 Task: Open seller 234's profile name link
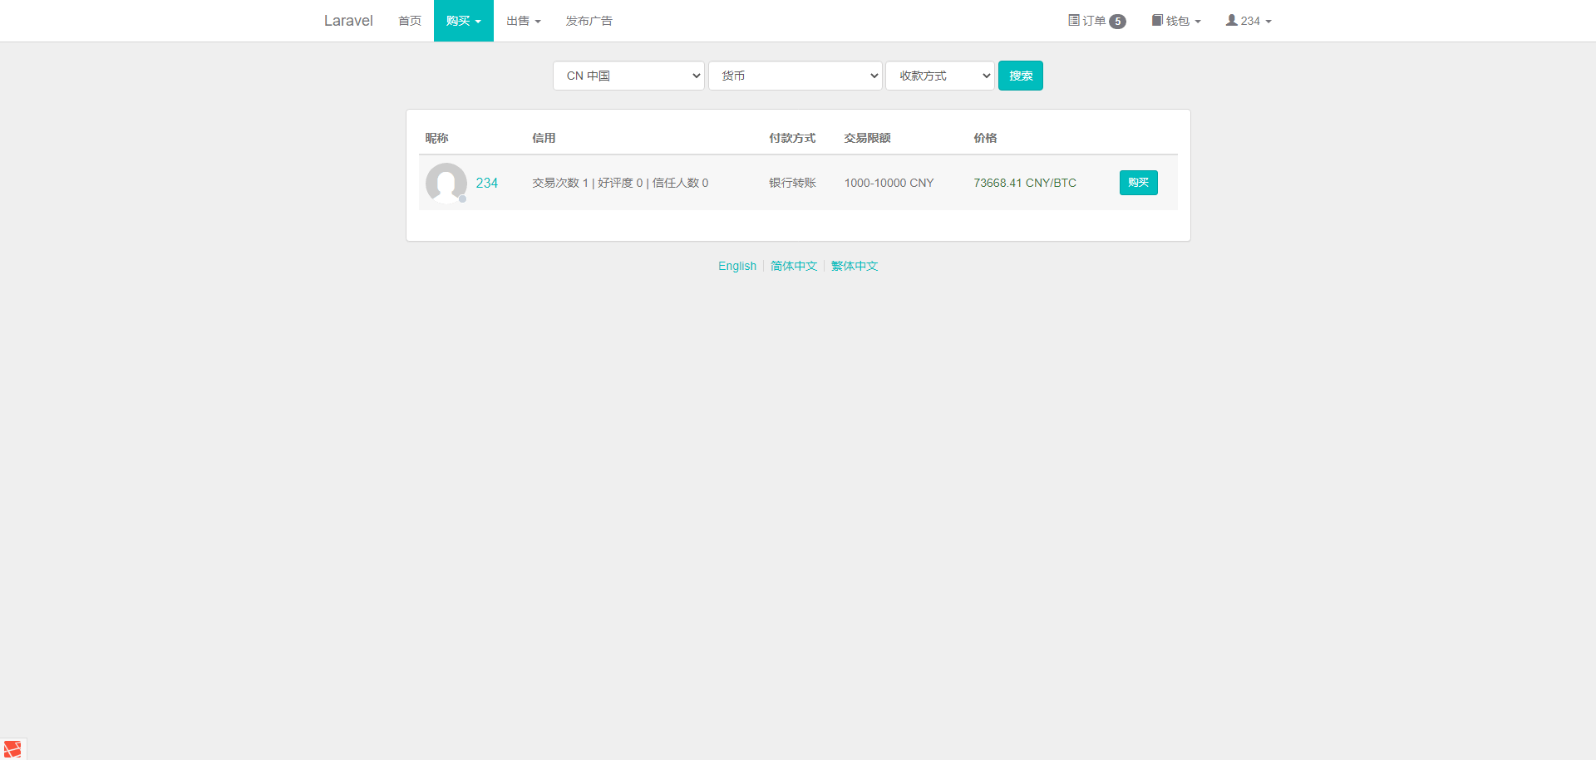(486, 183)
